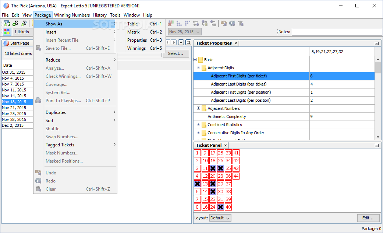Click the Notes input field
This screenshot has height=233, width=383.
[336, 32]
